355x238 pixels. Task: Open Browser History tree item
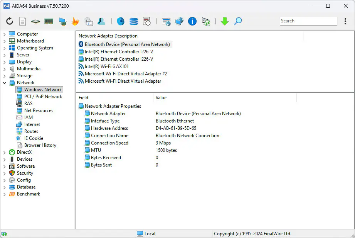[37, 145]
